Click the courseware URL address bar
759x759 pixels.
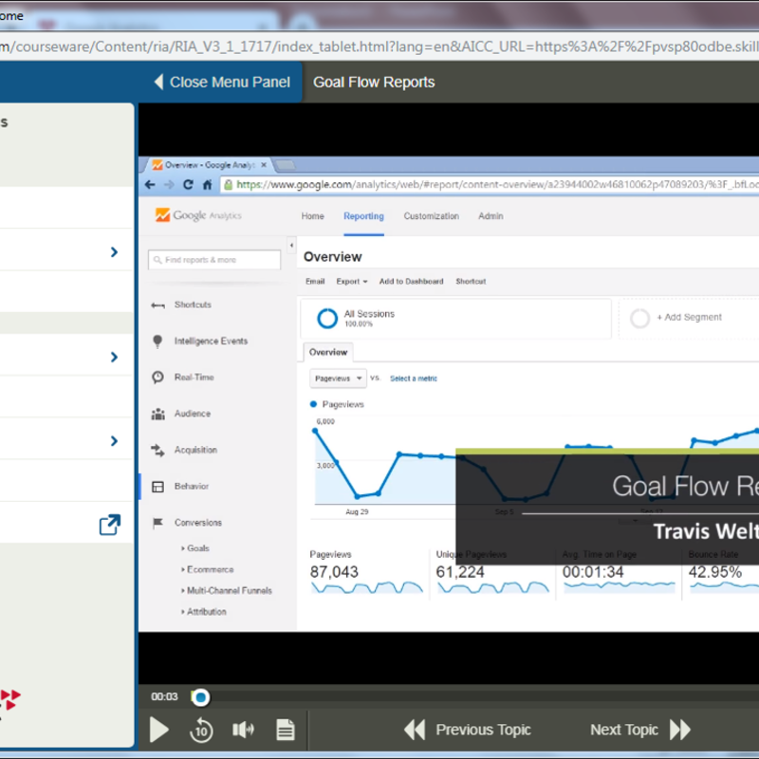tap(379, 46)
